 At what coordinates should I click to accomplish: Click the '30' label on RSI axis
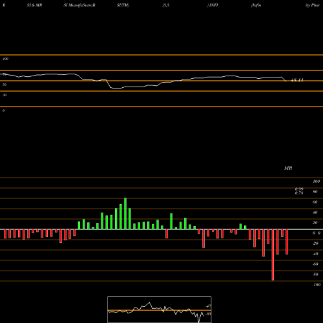(x=5, y=95)
